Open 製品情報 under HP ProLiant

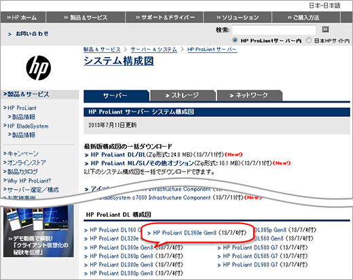(x=24, y=117)
